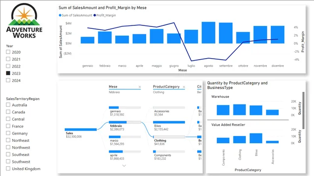Click the Profit_Margin legend dot
The height and width of the screenshot is (176, 314).
pos(95,15)
